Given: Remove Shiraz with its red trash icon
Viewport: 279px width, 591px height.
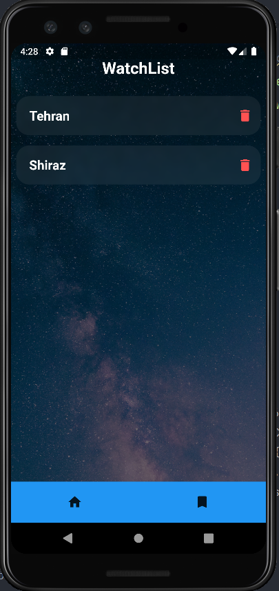Looking at the screenshot, I should pyautogui.click(x=245, y=165).
